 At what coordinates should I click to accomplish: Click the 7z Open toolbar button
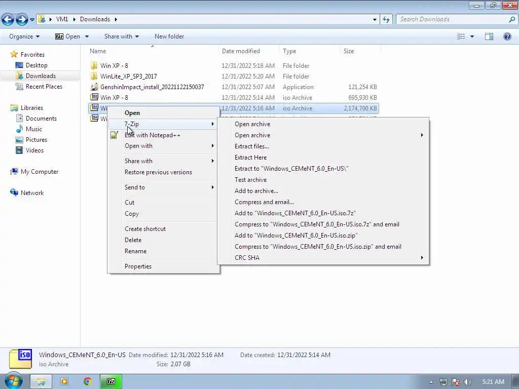[x=68, y=36]
